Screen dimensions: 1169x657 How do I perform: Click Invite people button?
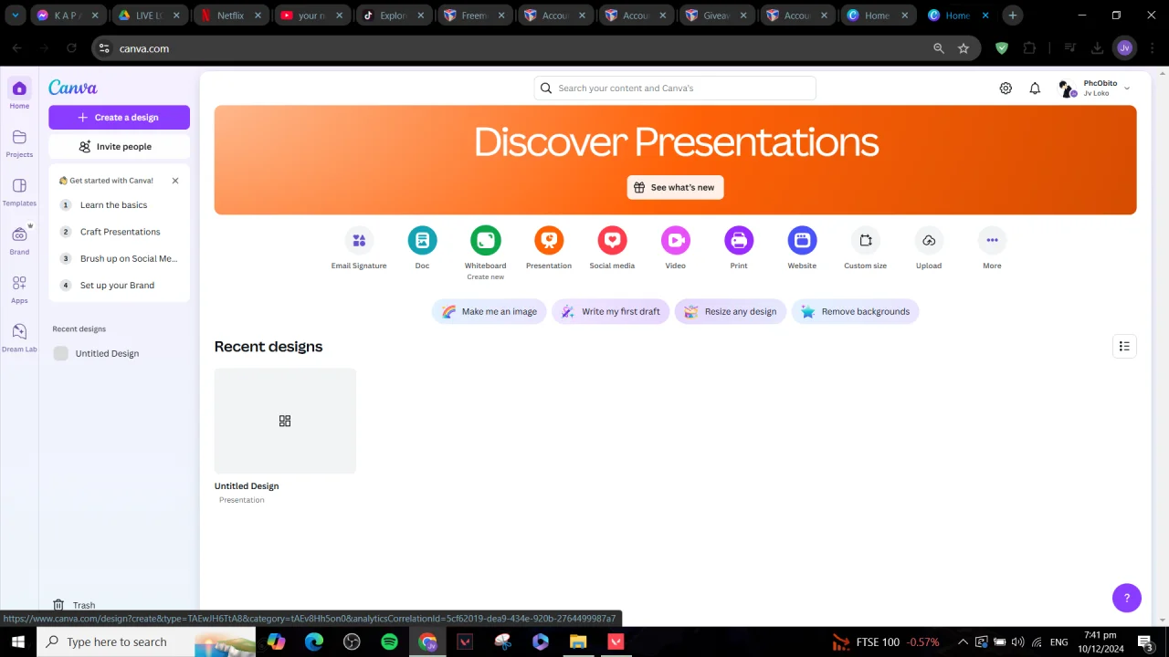(x=119, y=146)
